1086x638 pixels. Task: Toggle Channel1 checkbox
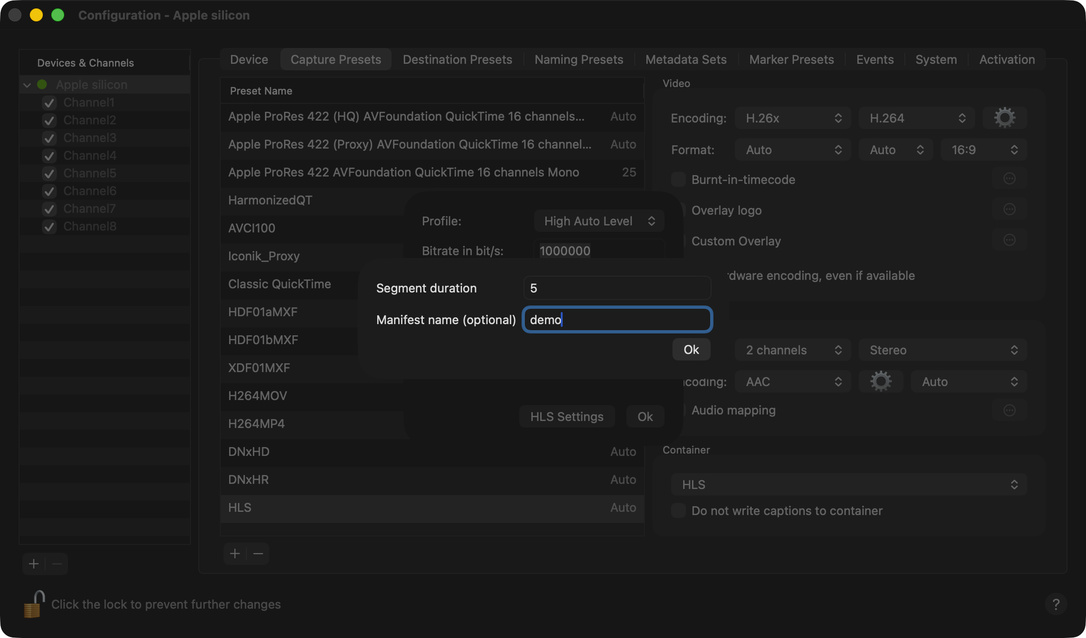[x=49, y=102]
